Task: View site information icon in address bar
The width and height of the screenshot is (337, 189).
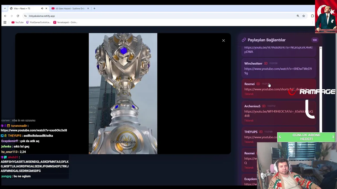Action: (x=25, y=16)
